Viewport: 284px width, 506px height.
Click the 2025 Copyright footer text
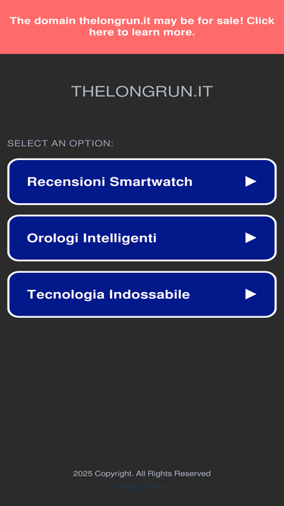[142, 473]
